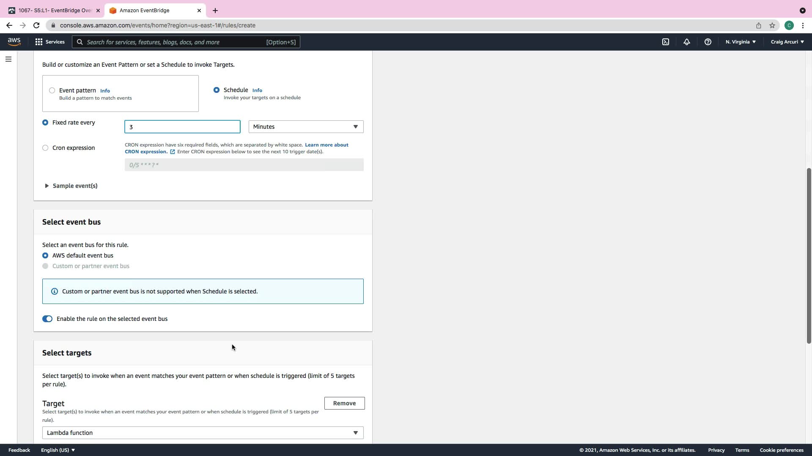
Task: Click the page vertical scrollbar
Action: [x=809, y=255]
